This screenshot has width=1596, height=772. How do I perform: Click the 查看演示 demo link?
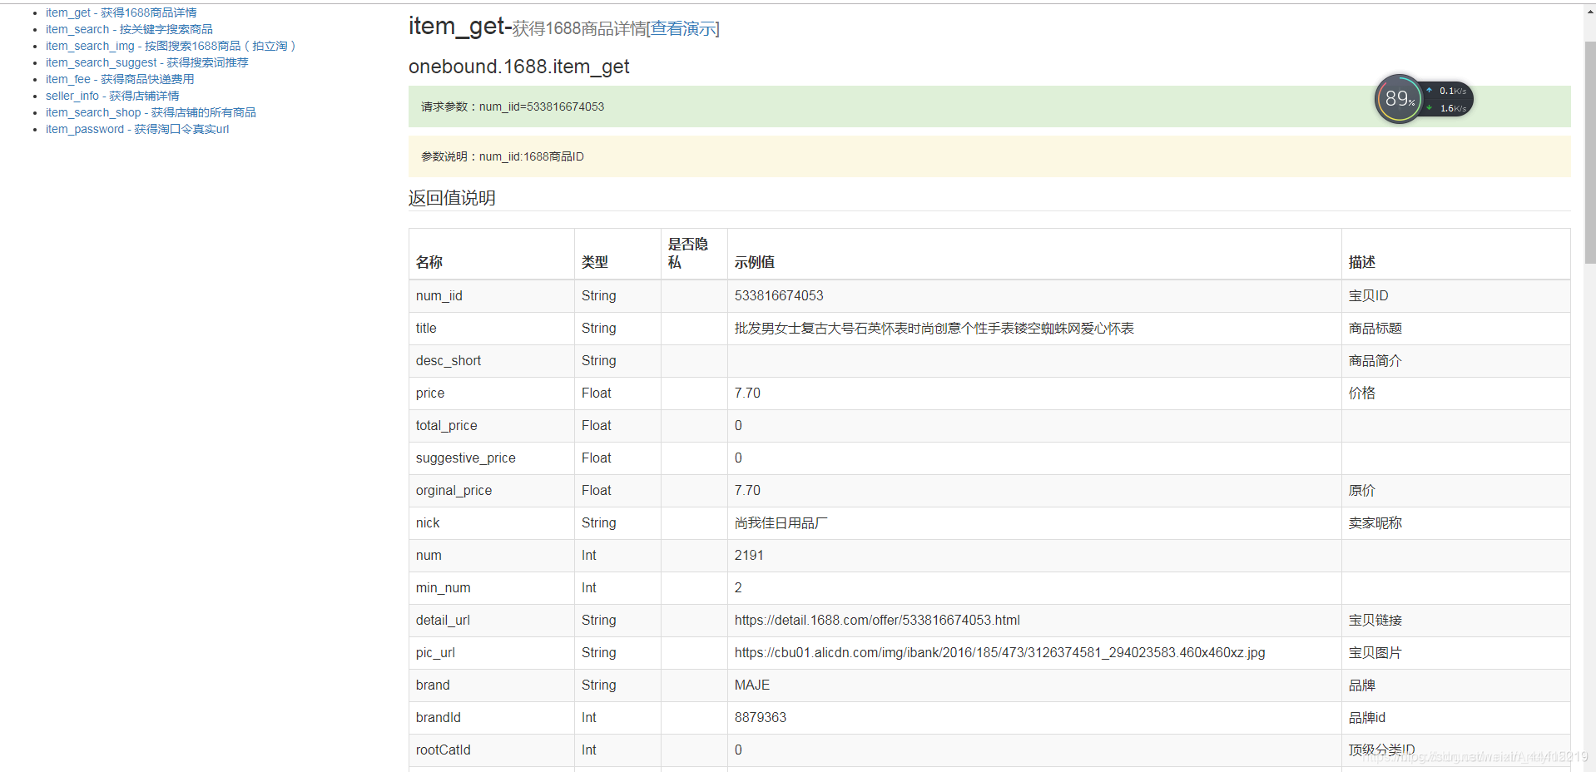pyautogui.click(x=683, y=29)
